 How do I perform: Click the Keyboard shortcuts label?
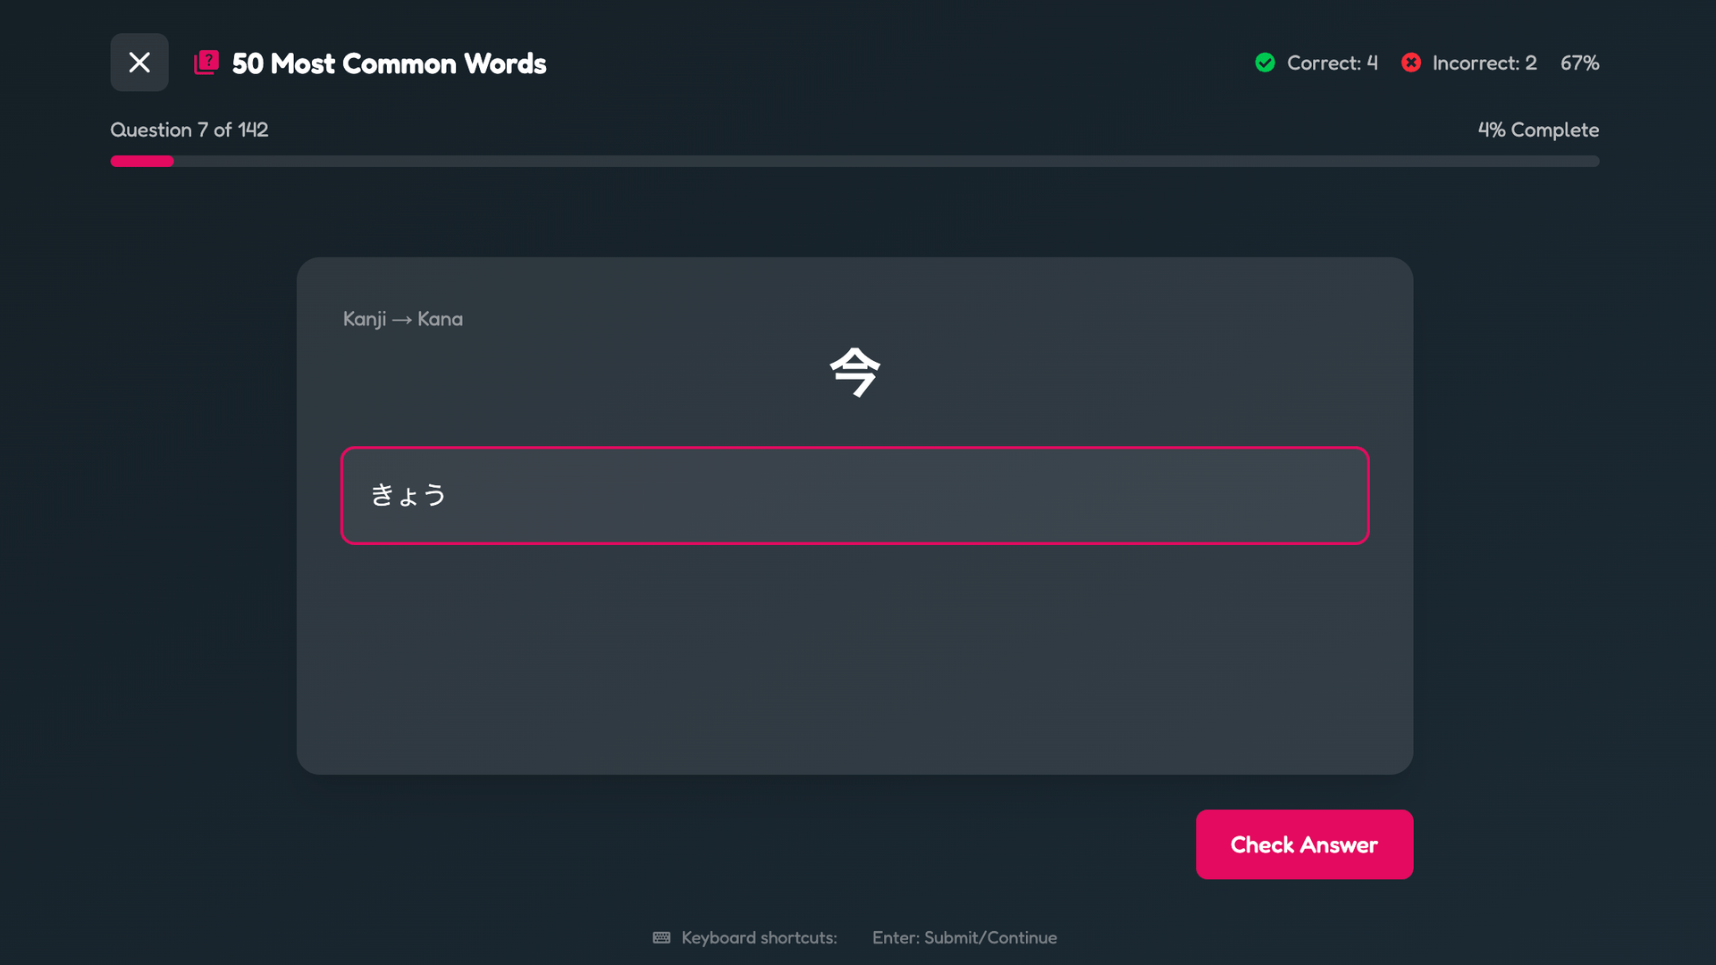coord(759,937)
